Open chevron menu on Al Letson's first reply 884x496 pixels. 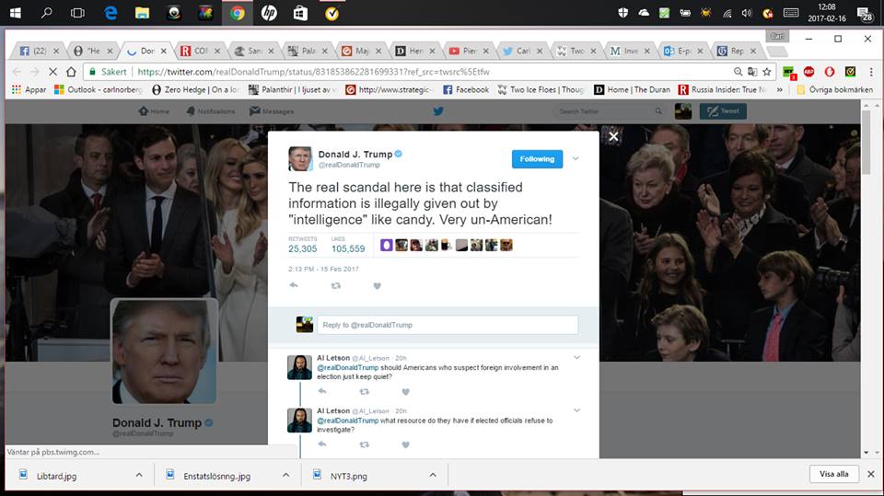(x=576, y=357)
